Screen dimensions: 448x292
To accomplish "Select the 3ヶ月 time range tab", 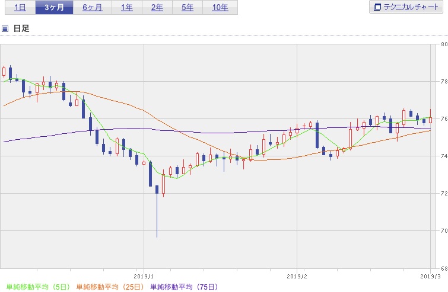I will click(54, 8).
